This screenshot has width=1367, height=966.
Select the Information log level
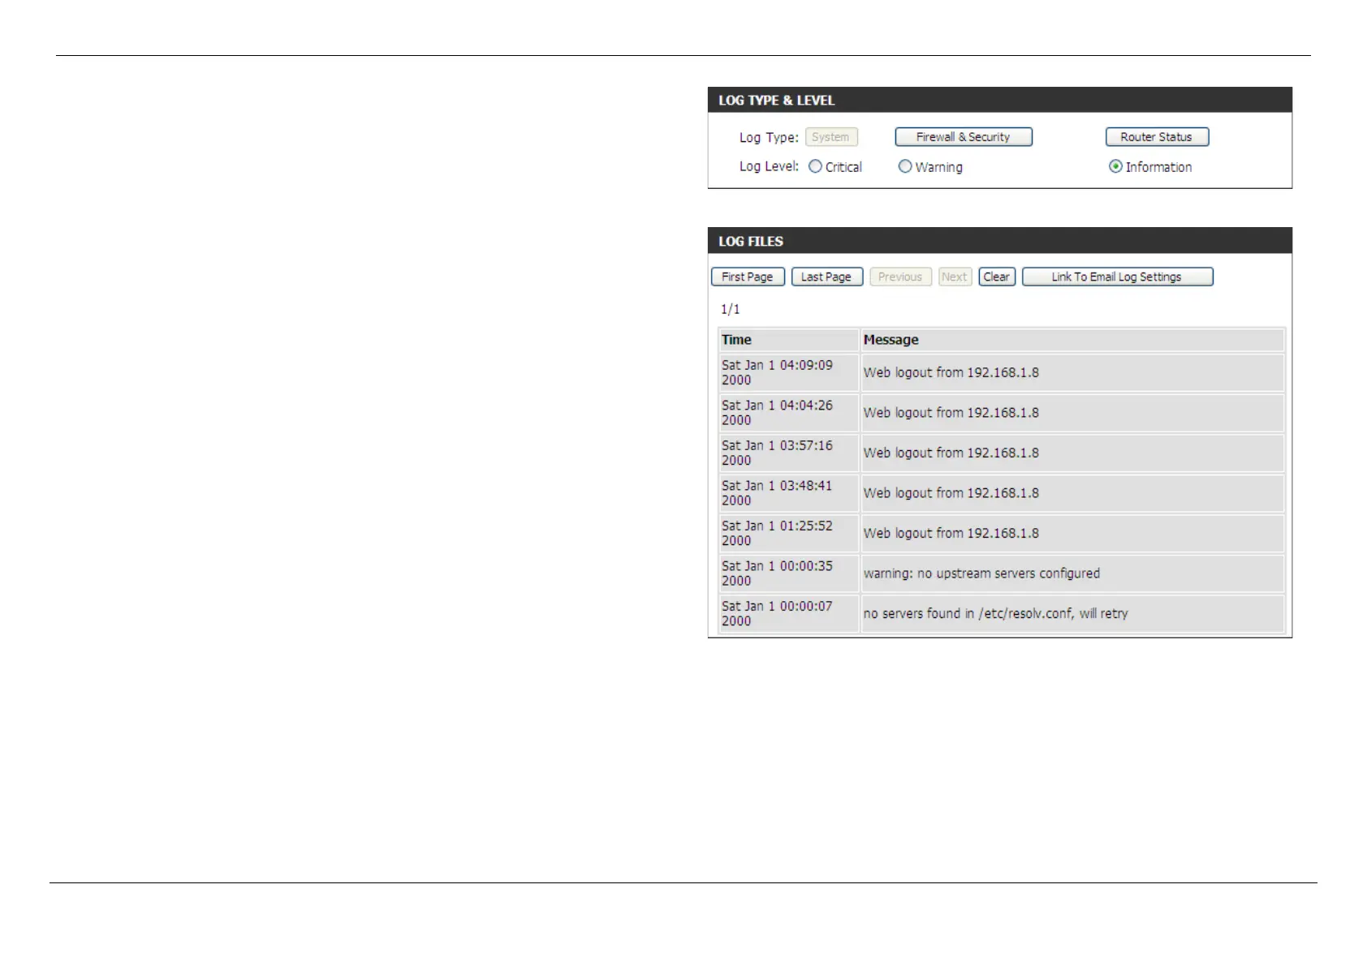[1116, 166]
